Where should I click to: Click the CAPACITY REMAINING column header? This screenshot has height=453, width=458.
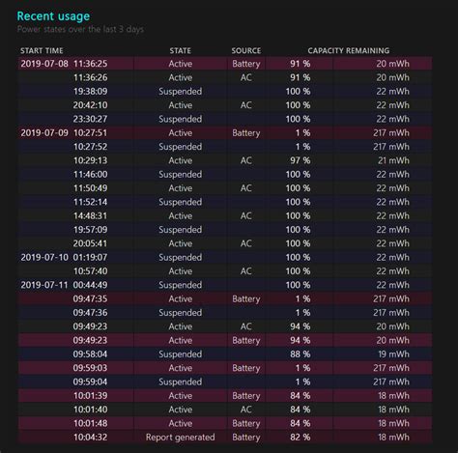click(x=349, y=50)
